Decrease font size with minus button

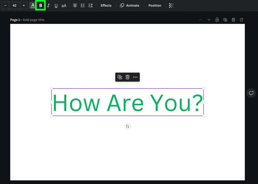(5, 5)
